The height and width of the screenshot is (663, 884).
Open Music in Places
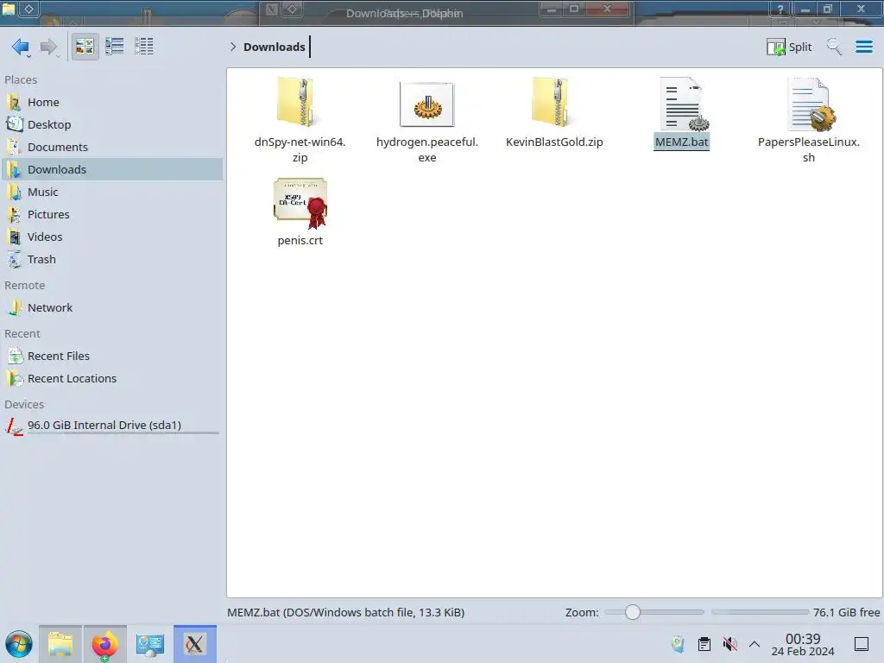pos(111,193)
